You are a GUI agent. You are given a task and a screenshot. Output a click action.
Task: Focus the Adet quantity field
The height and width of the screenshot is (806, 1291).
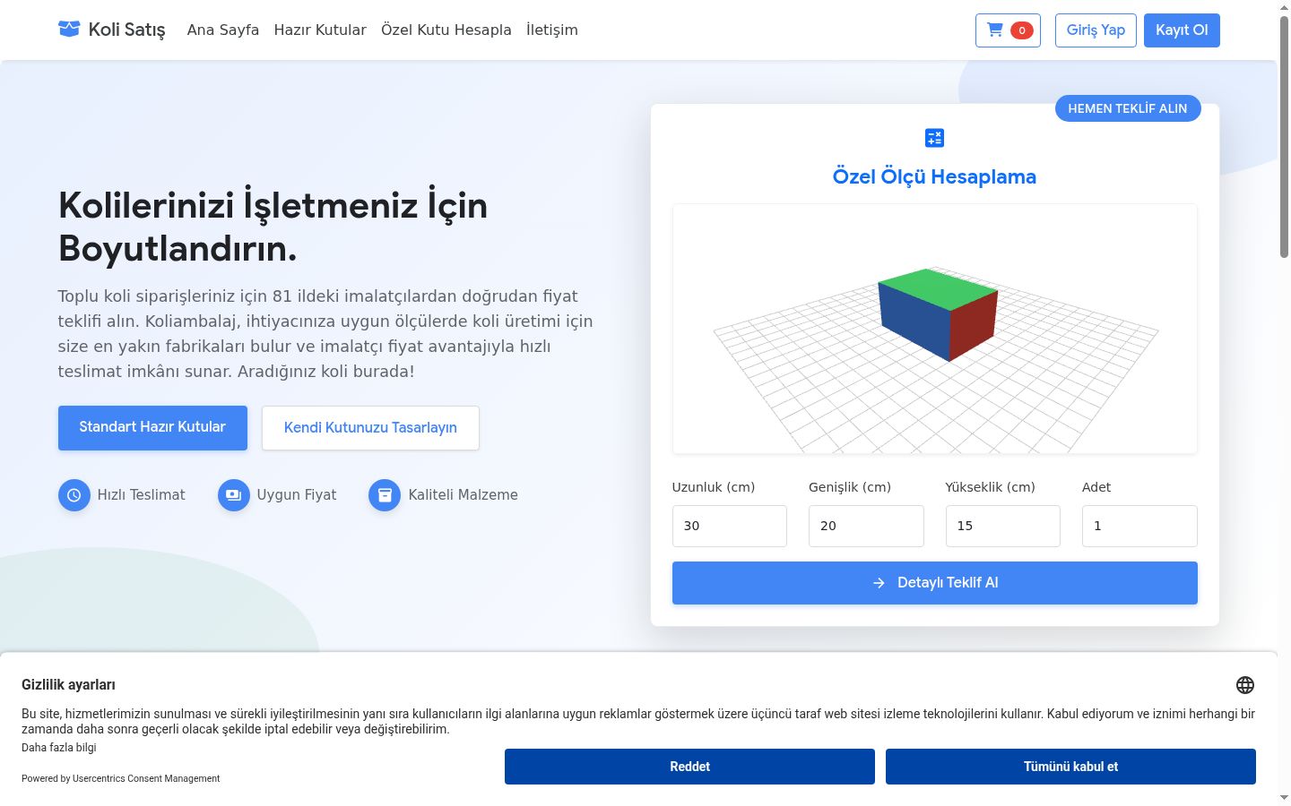click(1139, 526)
